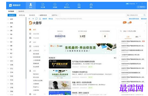Select the 公告 announcements tab

click(128, 37)
